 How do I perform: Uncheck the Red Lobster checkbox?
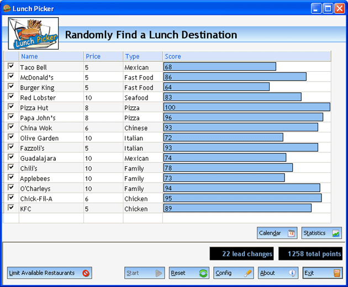point(11,96)
